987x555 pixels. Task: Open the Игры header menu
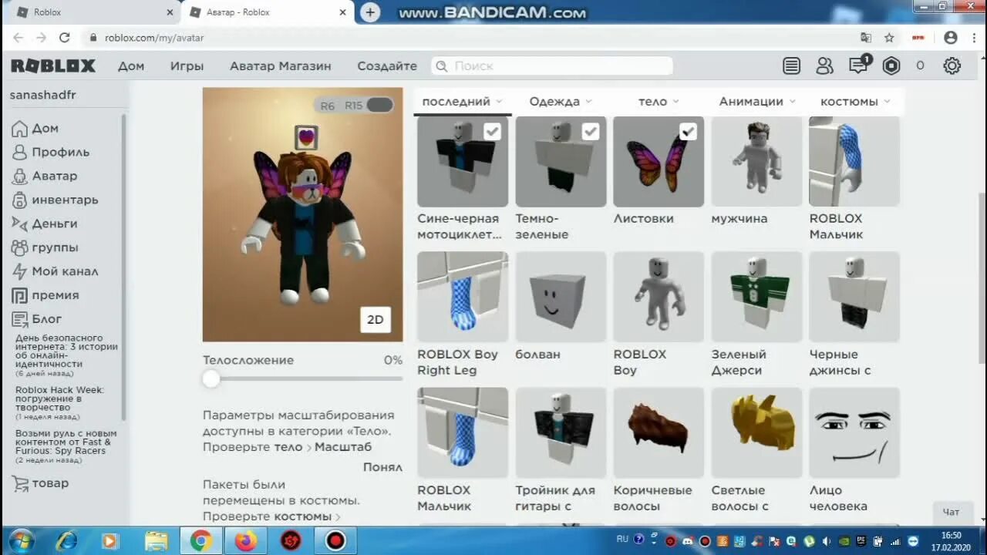[x=187, y=66]
